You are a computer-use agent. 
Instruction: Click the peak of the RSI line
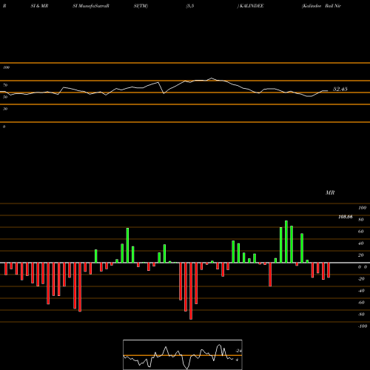click(212, 78)
